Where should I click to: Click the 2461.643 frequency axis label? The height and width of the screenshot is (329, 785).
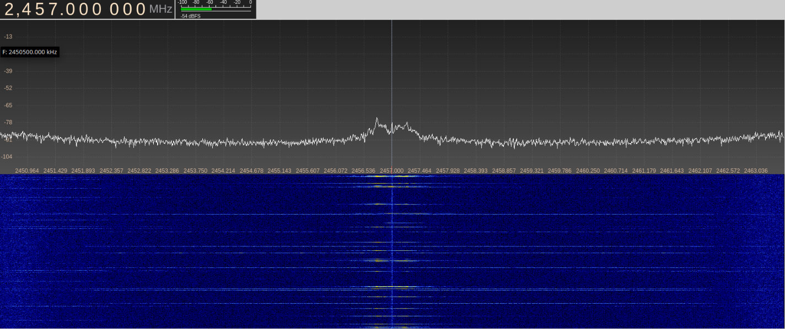coord(672,171)
